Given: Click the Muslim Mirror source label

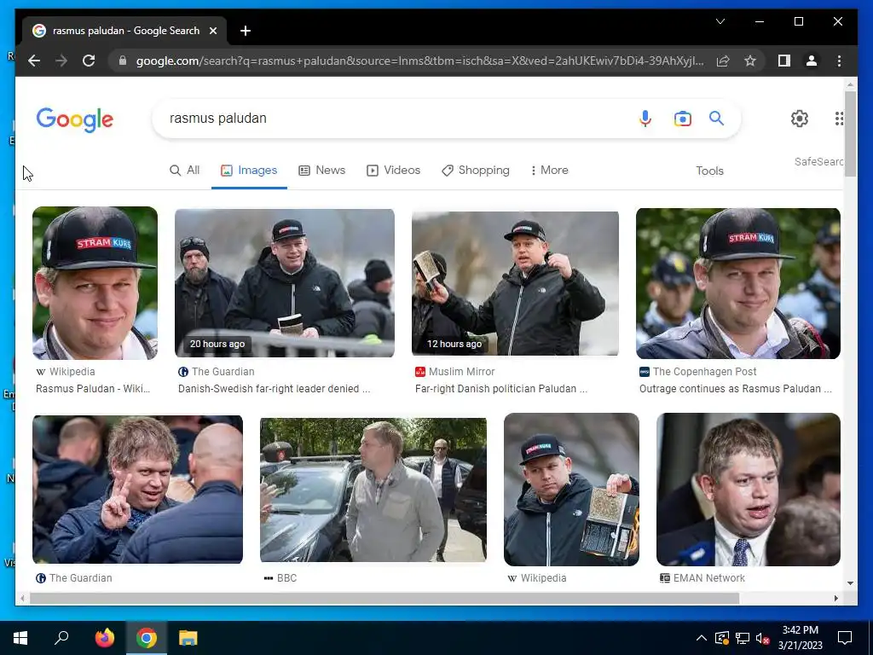Looking at the screenshot, I should tap(455, 372).
